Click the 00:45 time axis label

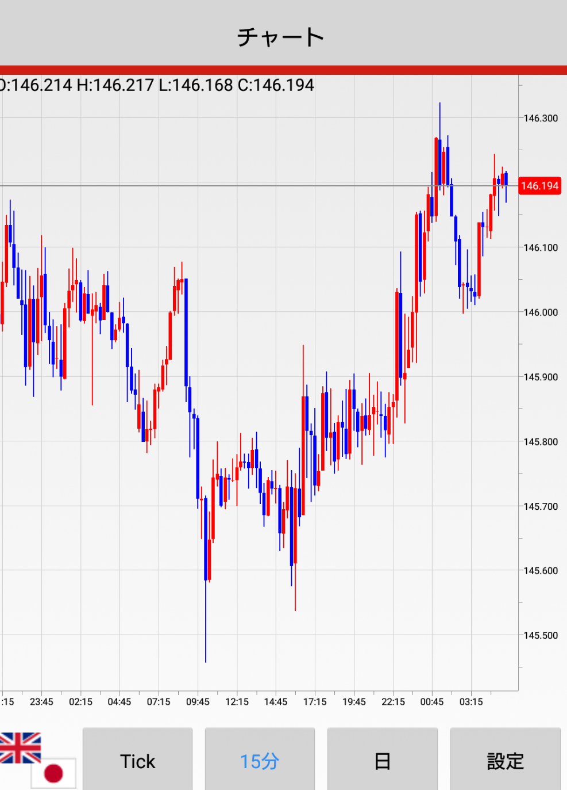click(x=432, y=701)
